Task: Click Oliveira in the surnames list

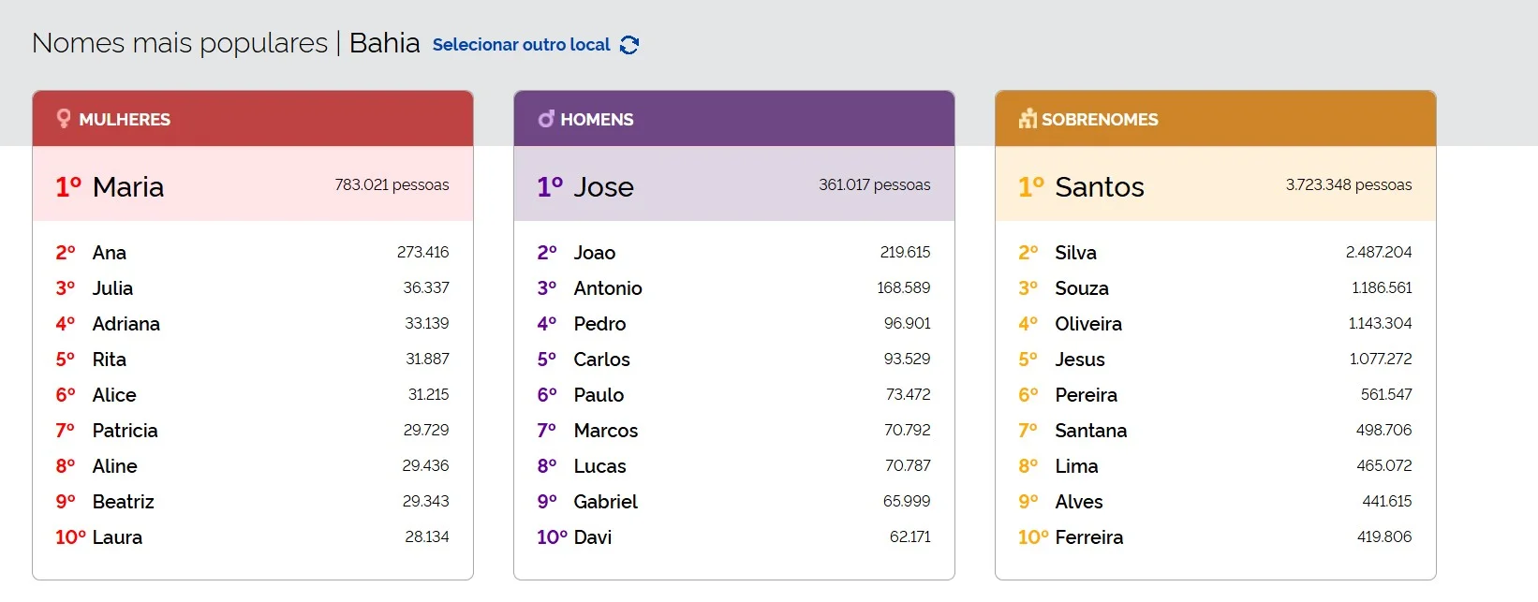Action: click(x=1087, y=324)
